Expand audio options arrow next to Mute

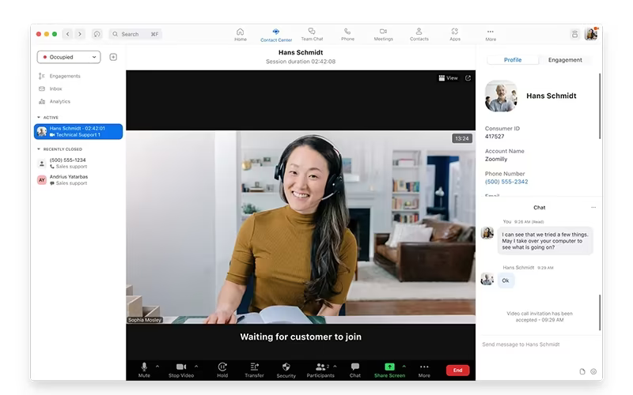click(x=157, y=367)
